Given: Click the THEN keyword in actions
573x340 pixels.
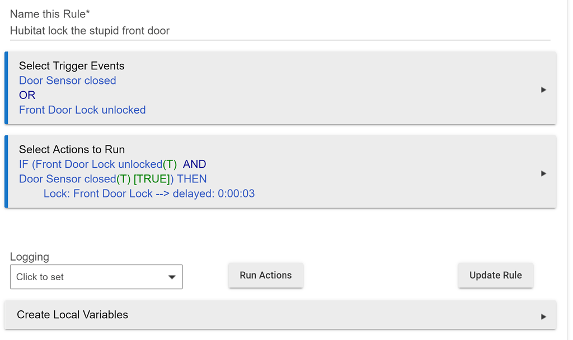Looking at the screenshot, I should [x=192, y=179].
